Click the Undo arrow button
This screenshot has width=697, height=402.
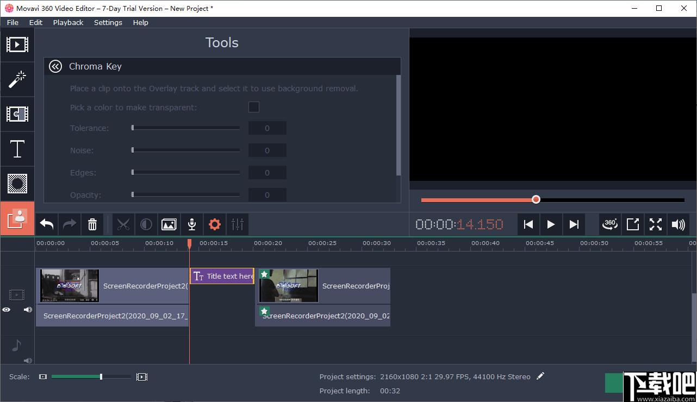(47, 224)
